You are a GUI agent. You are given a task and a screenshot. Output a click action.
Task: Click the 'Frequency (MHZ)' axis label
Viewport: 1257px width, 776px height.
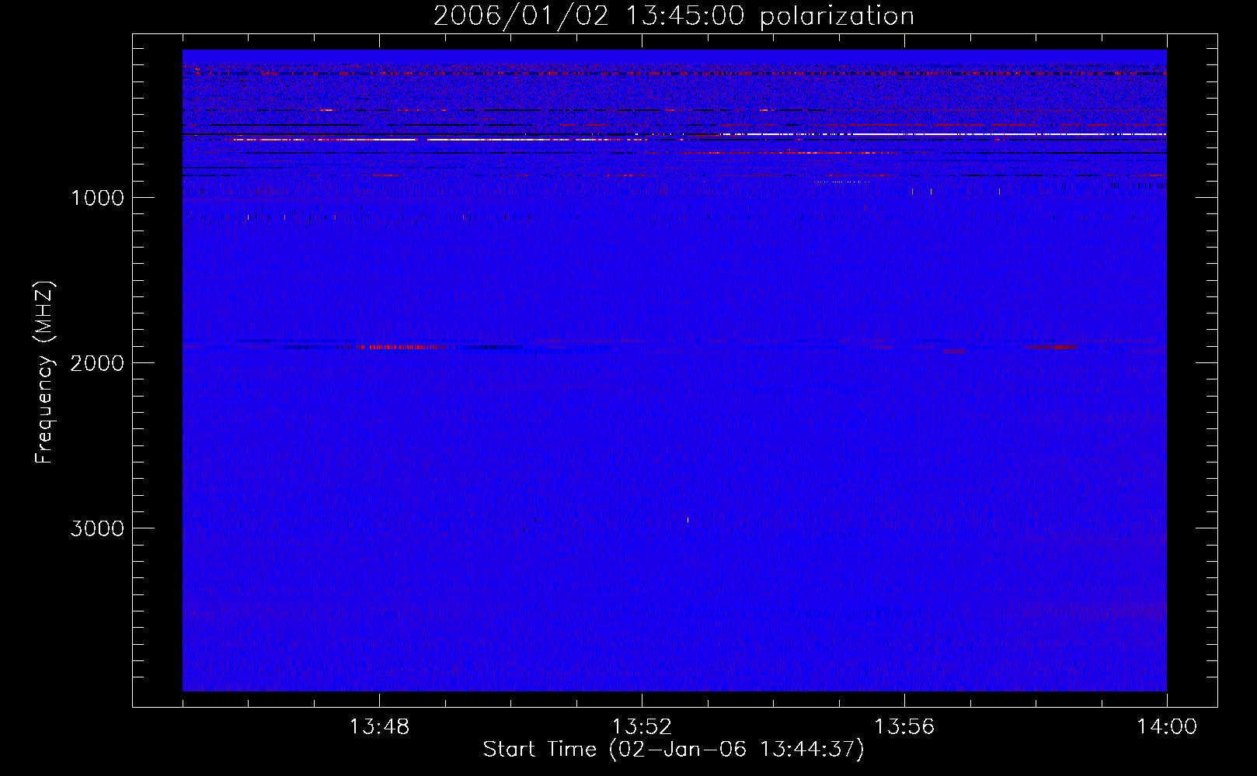click(x=45, y=373)
